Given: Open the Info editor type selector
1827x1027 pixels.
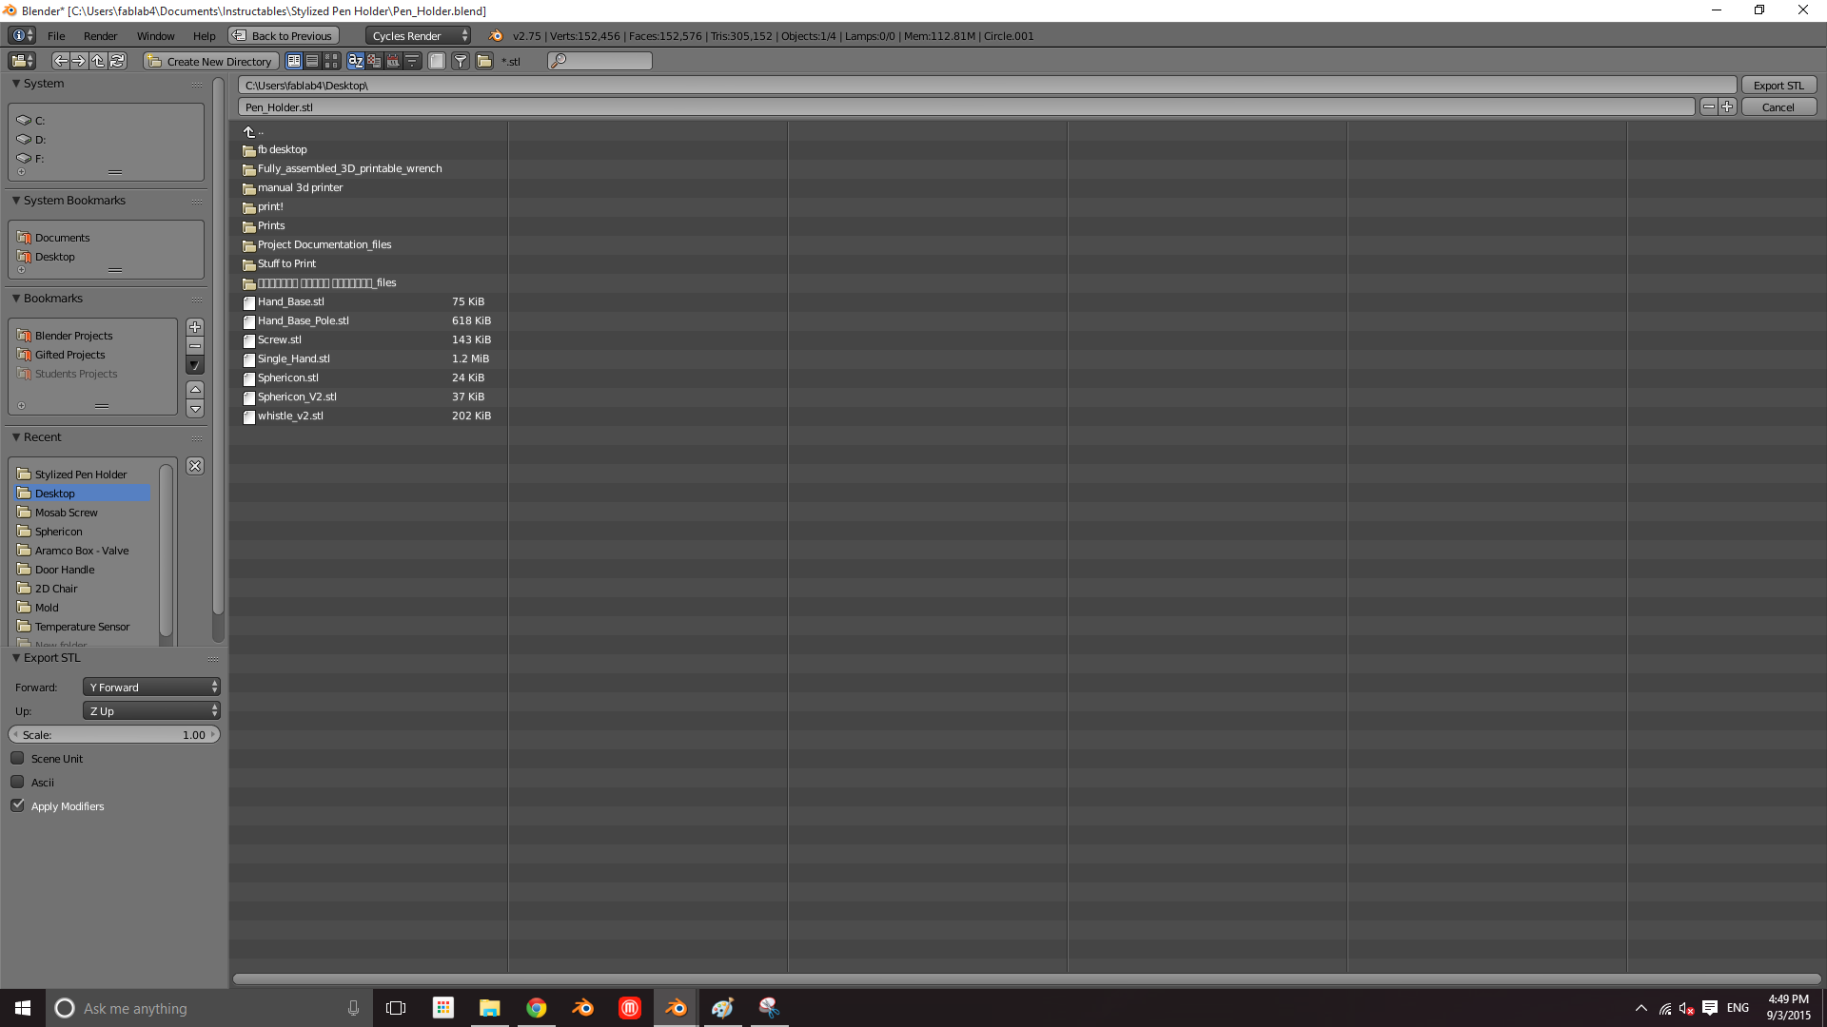Looking at the screenshot, I should click(x=21, y=35).
